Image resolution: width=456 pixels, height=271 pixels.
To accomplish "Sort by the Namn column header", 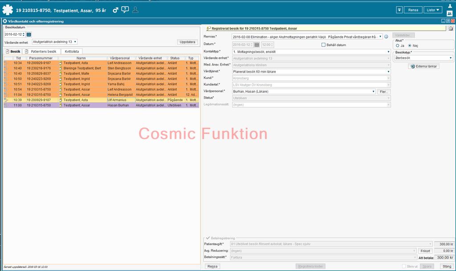I will 81,58.
